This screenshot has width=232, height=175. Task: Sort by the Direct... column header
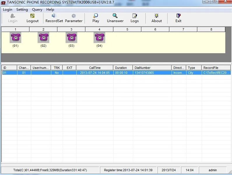pyautogui.click(x=179, y=68)
